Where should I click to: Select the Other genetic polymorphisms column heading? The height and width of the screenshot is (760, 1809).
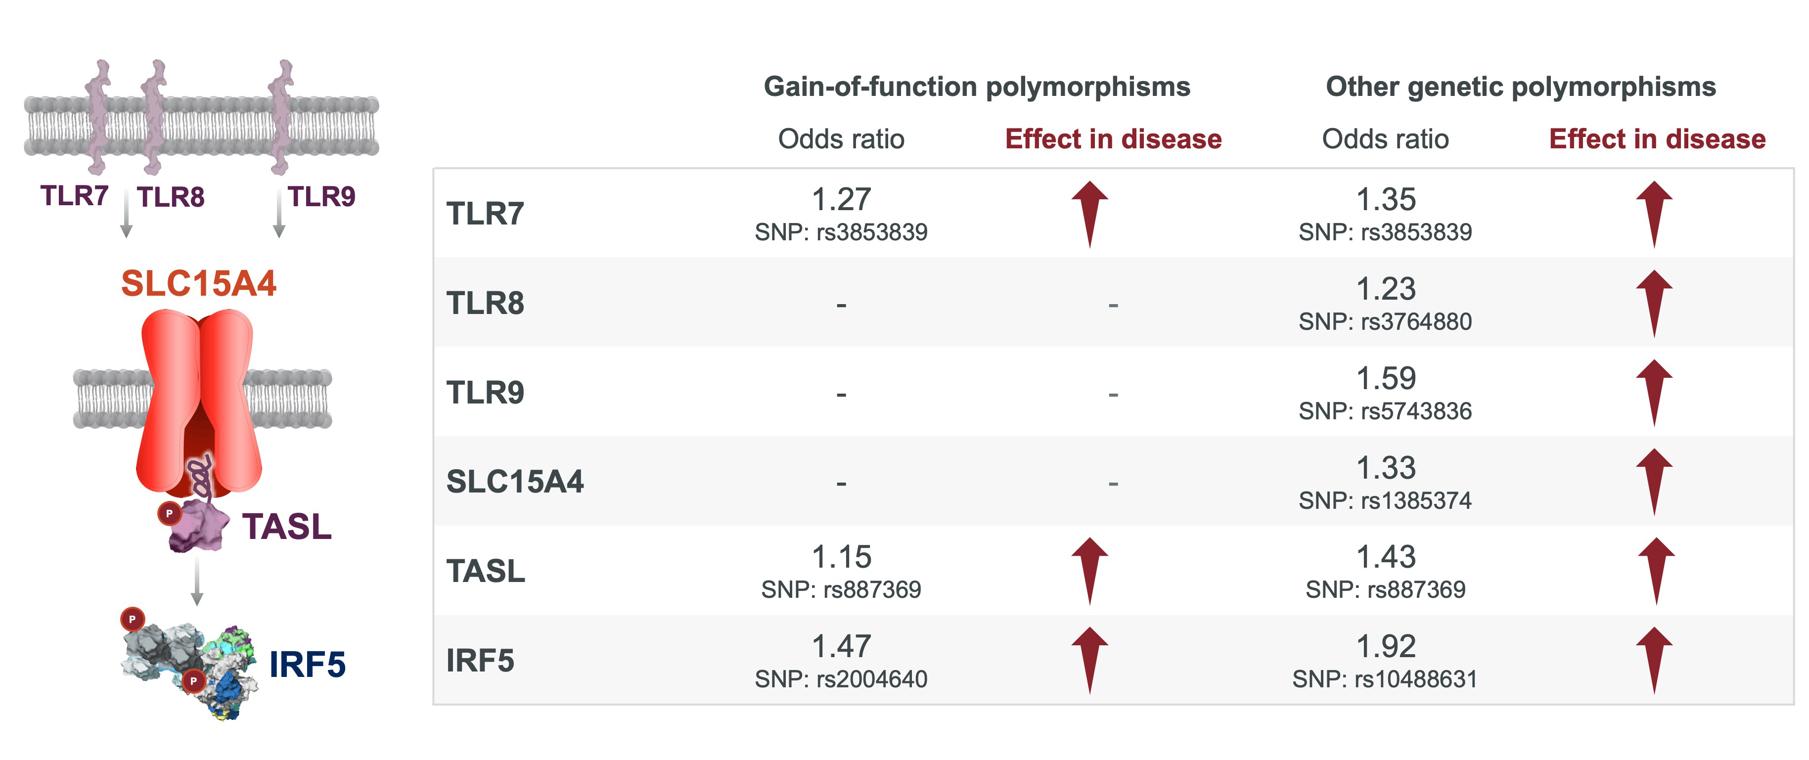coord(1520,87)
